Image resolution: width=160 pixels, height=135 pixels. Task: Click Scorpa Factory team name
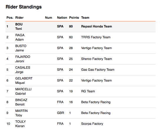(92, 124)
